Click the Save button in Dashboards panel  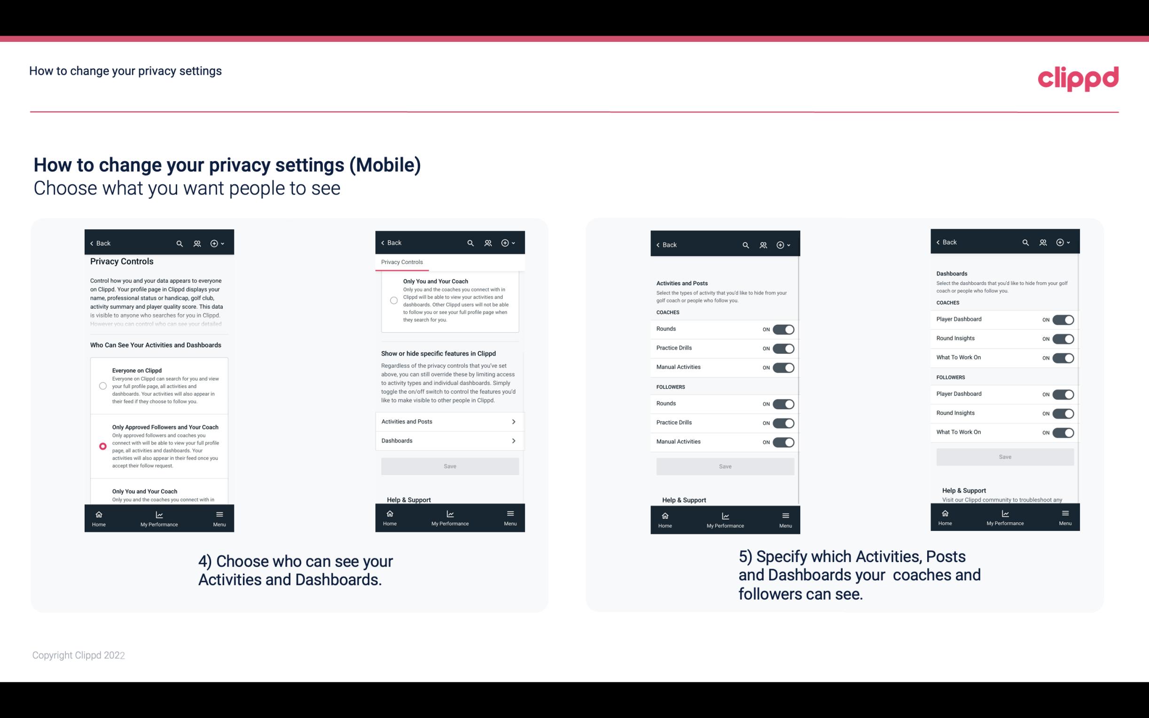coord(1004,456)
